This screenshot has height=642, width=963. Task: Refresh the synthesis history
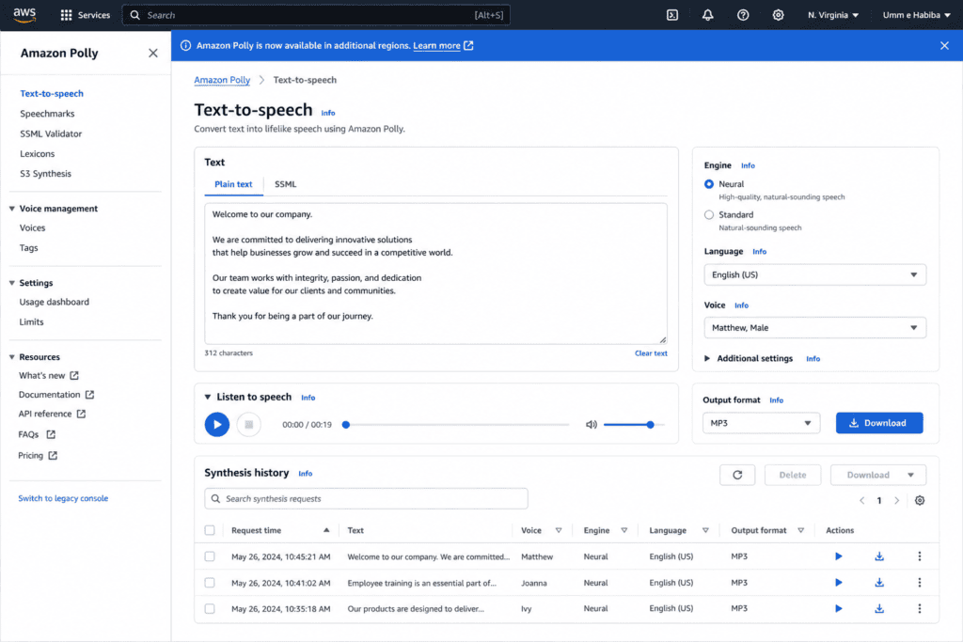click(x=737, y=475)
